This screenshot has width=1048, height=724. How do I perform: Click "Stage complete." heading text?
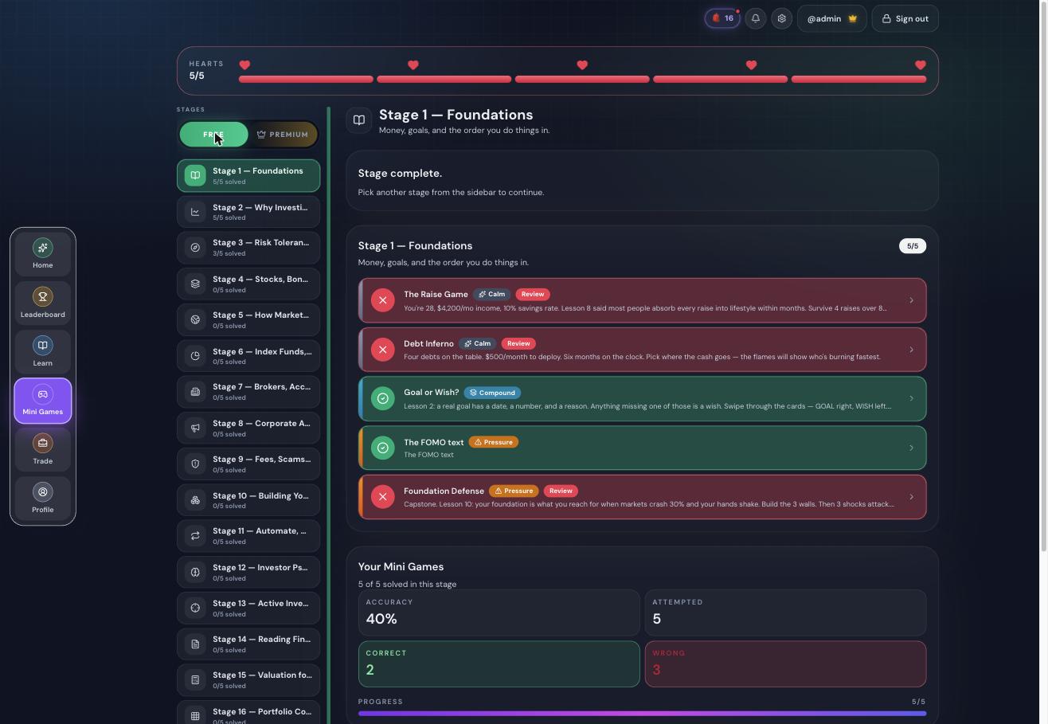[x=400, y=173]
